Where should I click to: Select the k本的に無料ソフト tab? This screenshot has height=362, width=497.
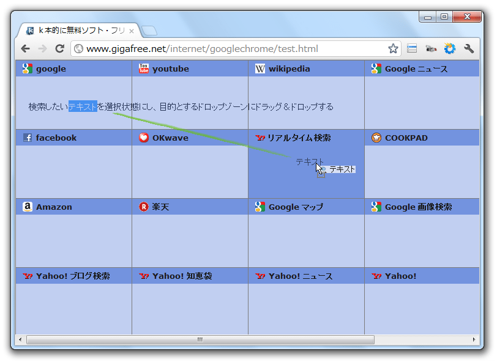point(78,31)
